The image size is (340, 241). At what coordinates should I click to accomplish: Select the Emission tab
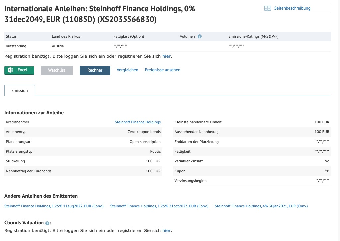[20, 91]
